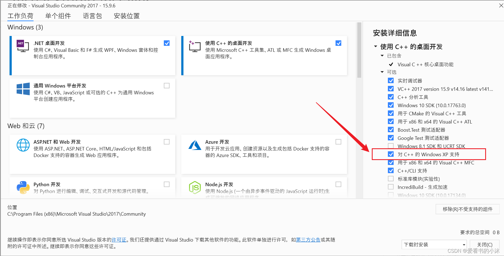
Task: Select the ASP.NET 和 Web 开发 card title
Action: point(57,142)
